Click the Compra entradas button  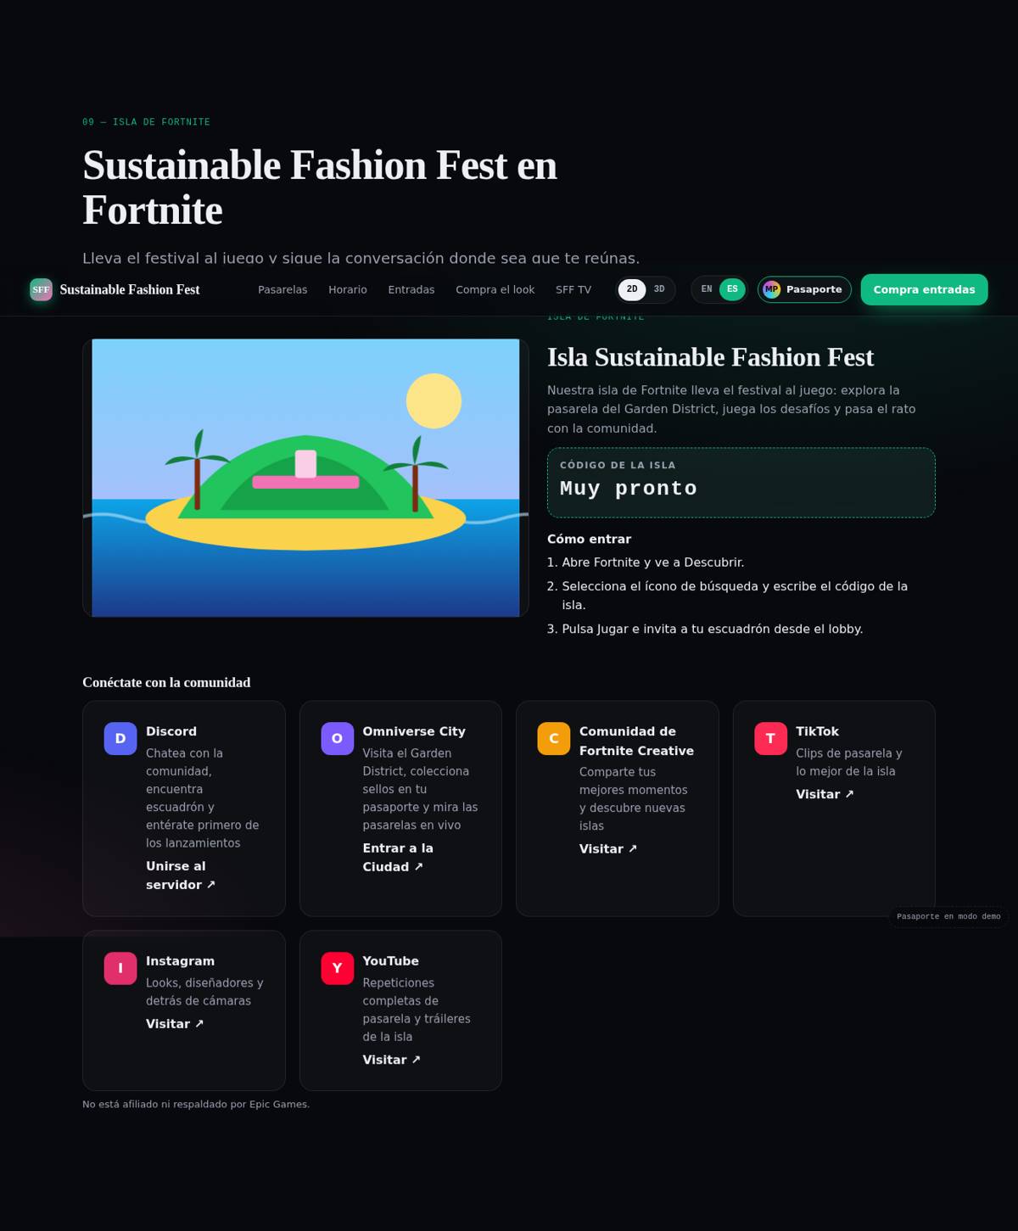(x=925, y=289)
